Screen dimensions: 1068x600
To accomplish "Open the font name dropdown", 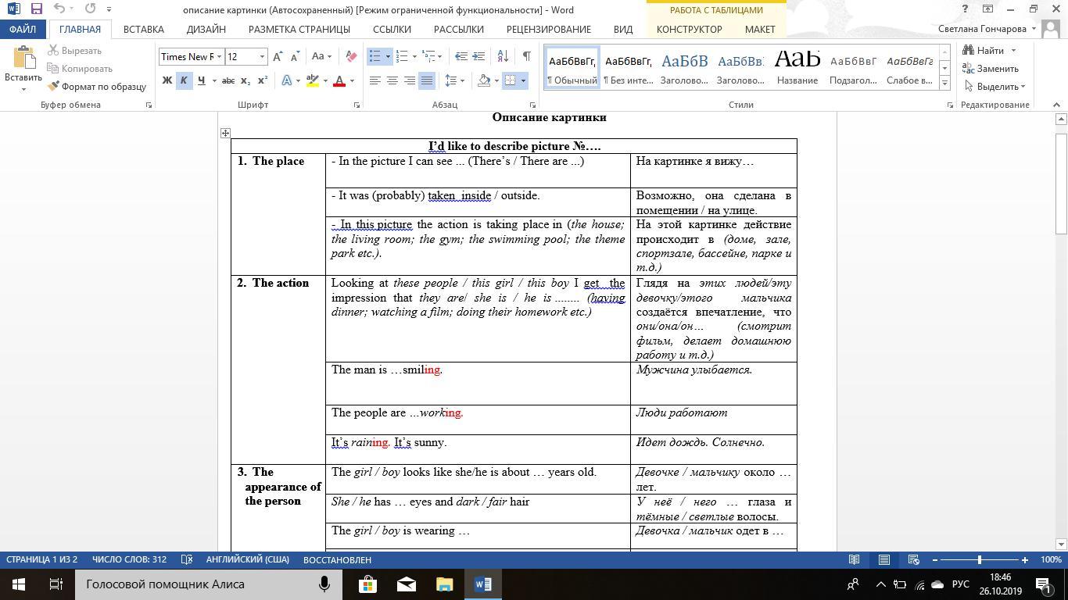I will click(x=220, y=56).
